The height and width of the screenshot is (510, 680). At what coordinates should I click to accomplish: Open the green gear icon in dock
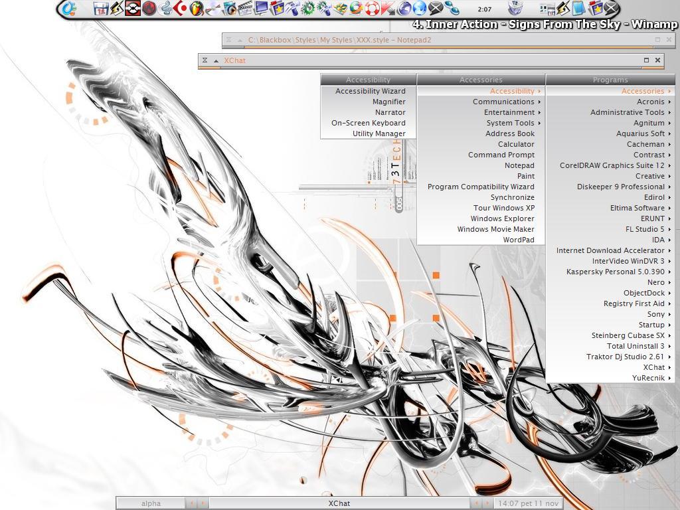point(308,8)
